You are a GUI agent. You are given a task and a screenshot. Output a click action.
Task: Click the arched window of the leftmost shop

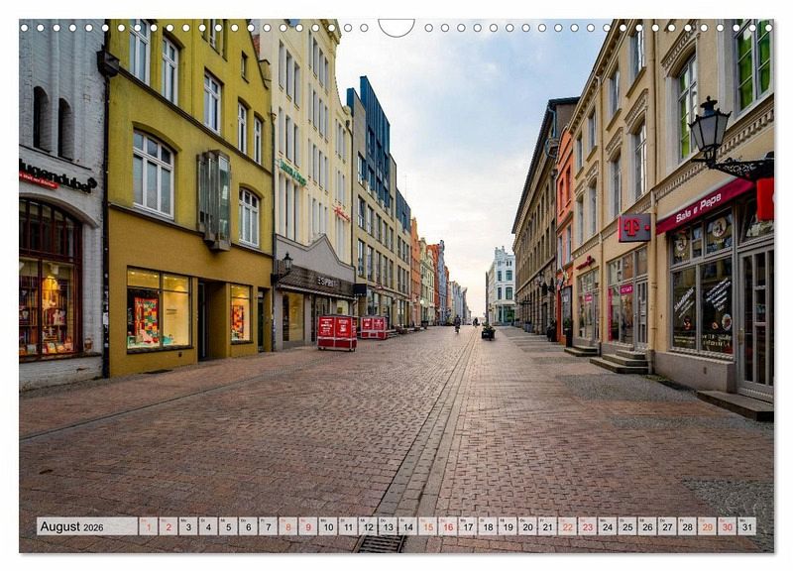[48, 283]
